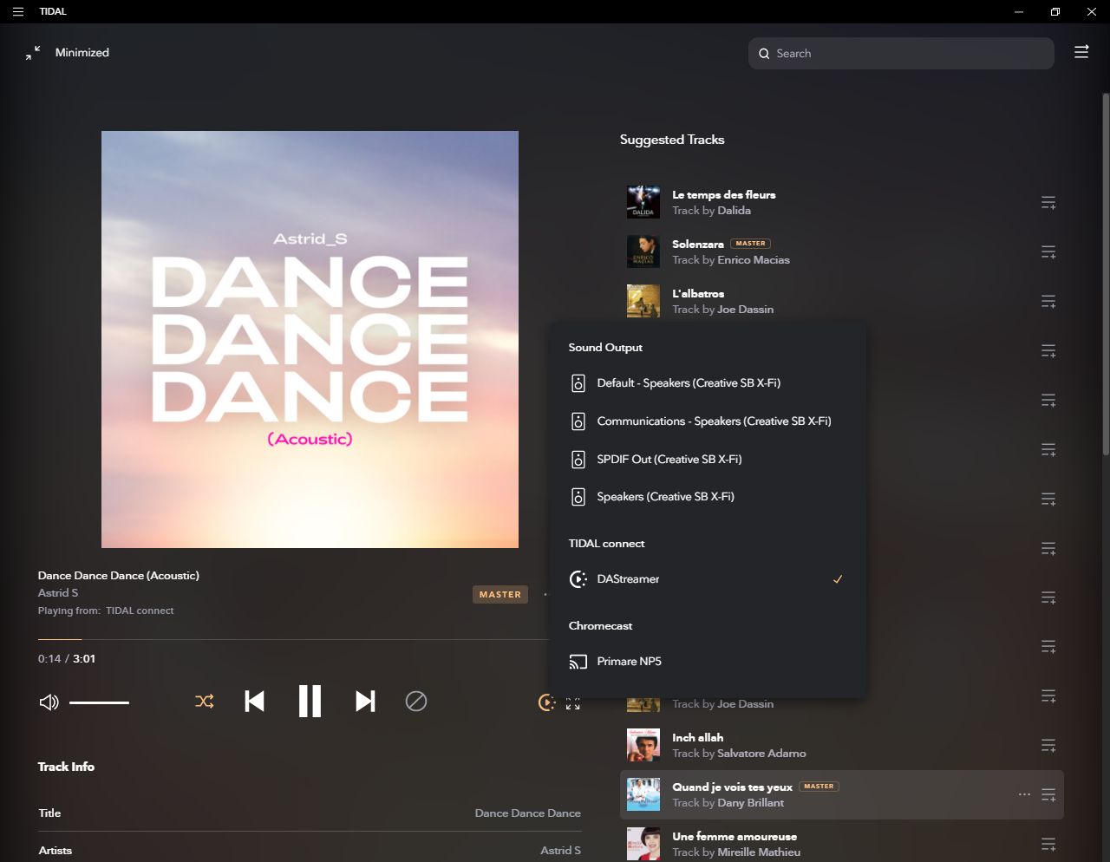Add Le temps des fleurs to queue
This screenshot has width=1110, height=862.
point(1048,203)
